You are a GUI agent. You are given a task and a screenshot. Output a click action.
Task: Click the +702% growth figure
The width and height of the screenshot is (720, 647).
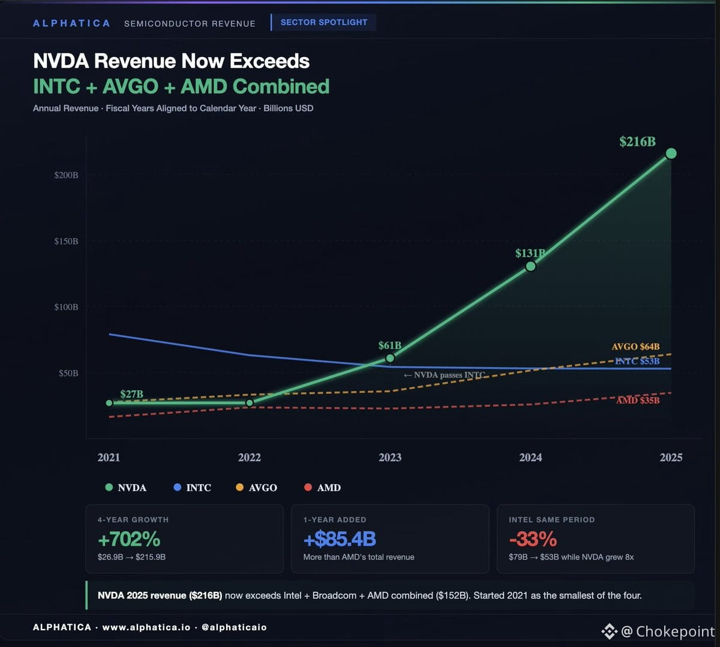(x=129, y=539)
